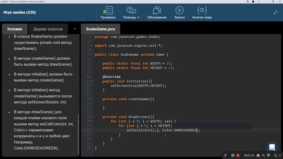
Task: Click the recorder webcam overlay icon
Action: tap(268, 155)
